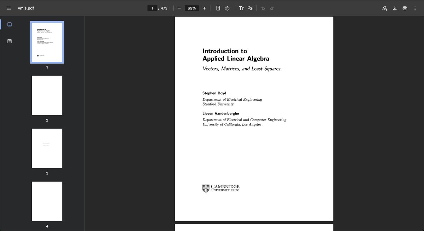Select the page 3 thumbnail
This screenshot has height=231, width=424.
pos(47,148)
